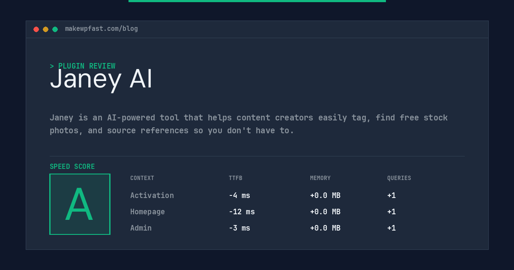Click the QUERIES column header
This screenshot has width=514, height=270.
point(399,178)
